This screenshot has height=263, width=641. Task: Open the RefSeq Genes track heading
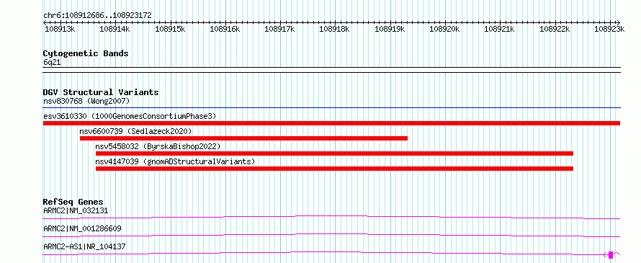pyautogui.click(x=73, y=202)
